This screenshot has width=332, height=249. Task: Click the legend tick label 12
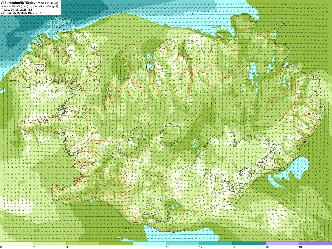pyautogui.click(x=201, y=247)
